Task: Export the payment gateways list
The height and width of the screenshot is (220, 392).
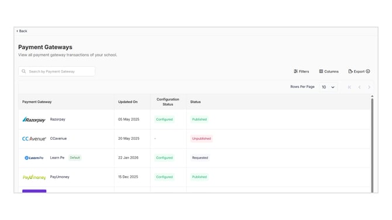Action: tap(356, 71)
